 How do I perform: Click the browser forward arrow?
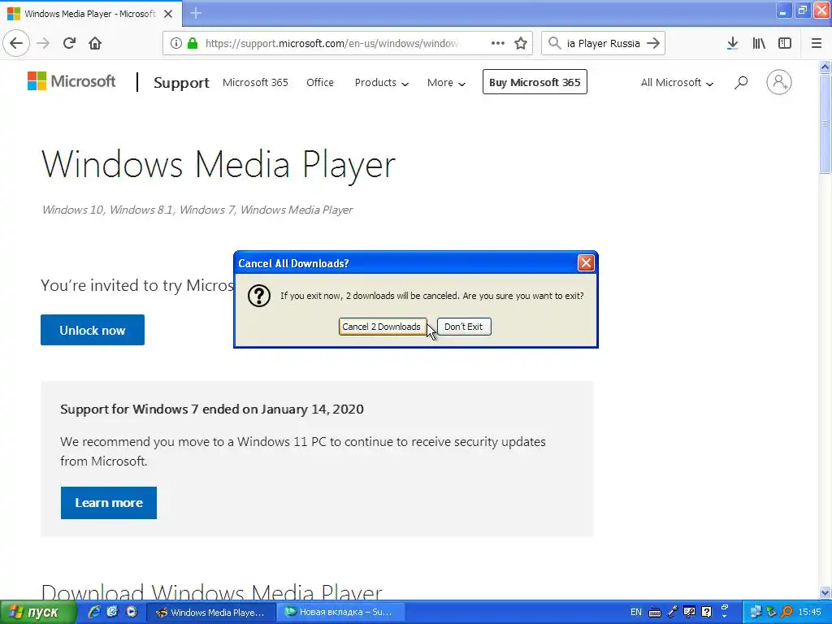pos(44,43)
